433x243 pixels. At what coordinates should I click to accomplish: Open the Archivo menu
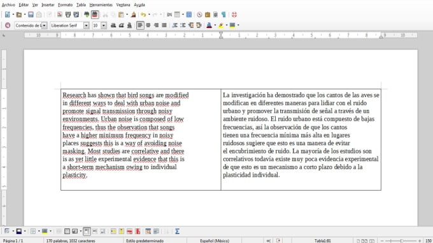tap(8, 4)
